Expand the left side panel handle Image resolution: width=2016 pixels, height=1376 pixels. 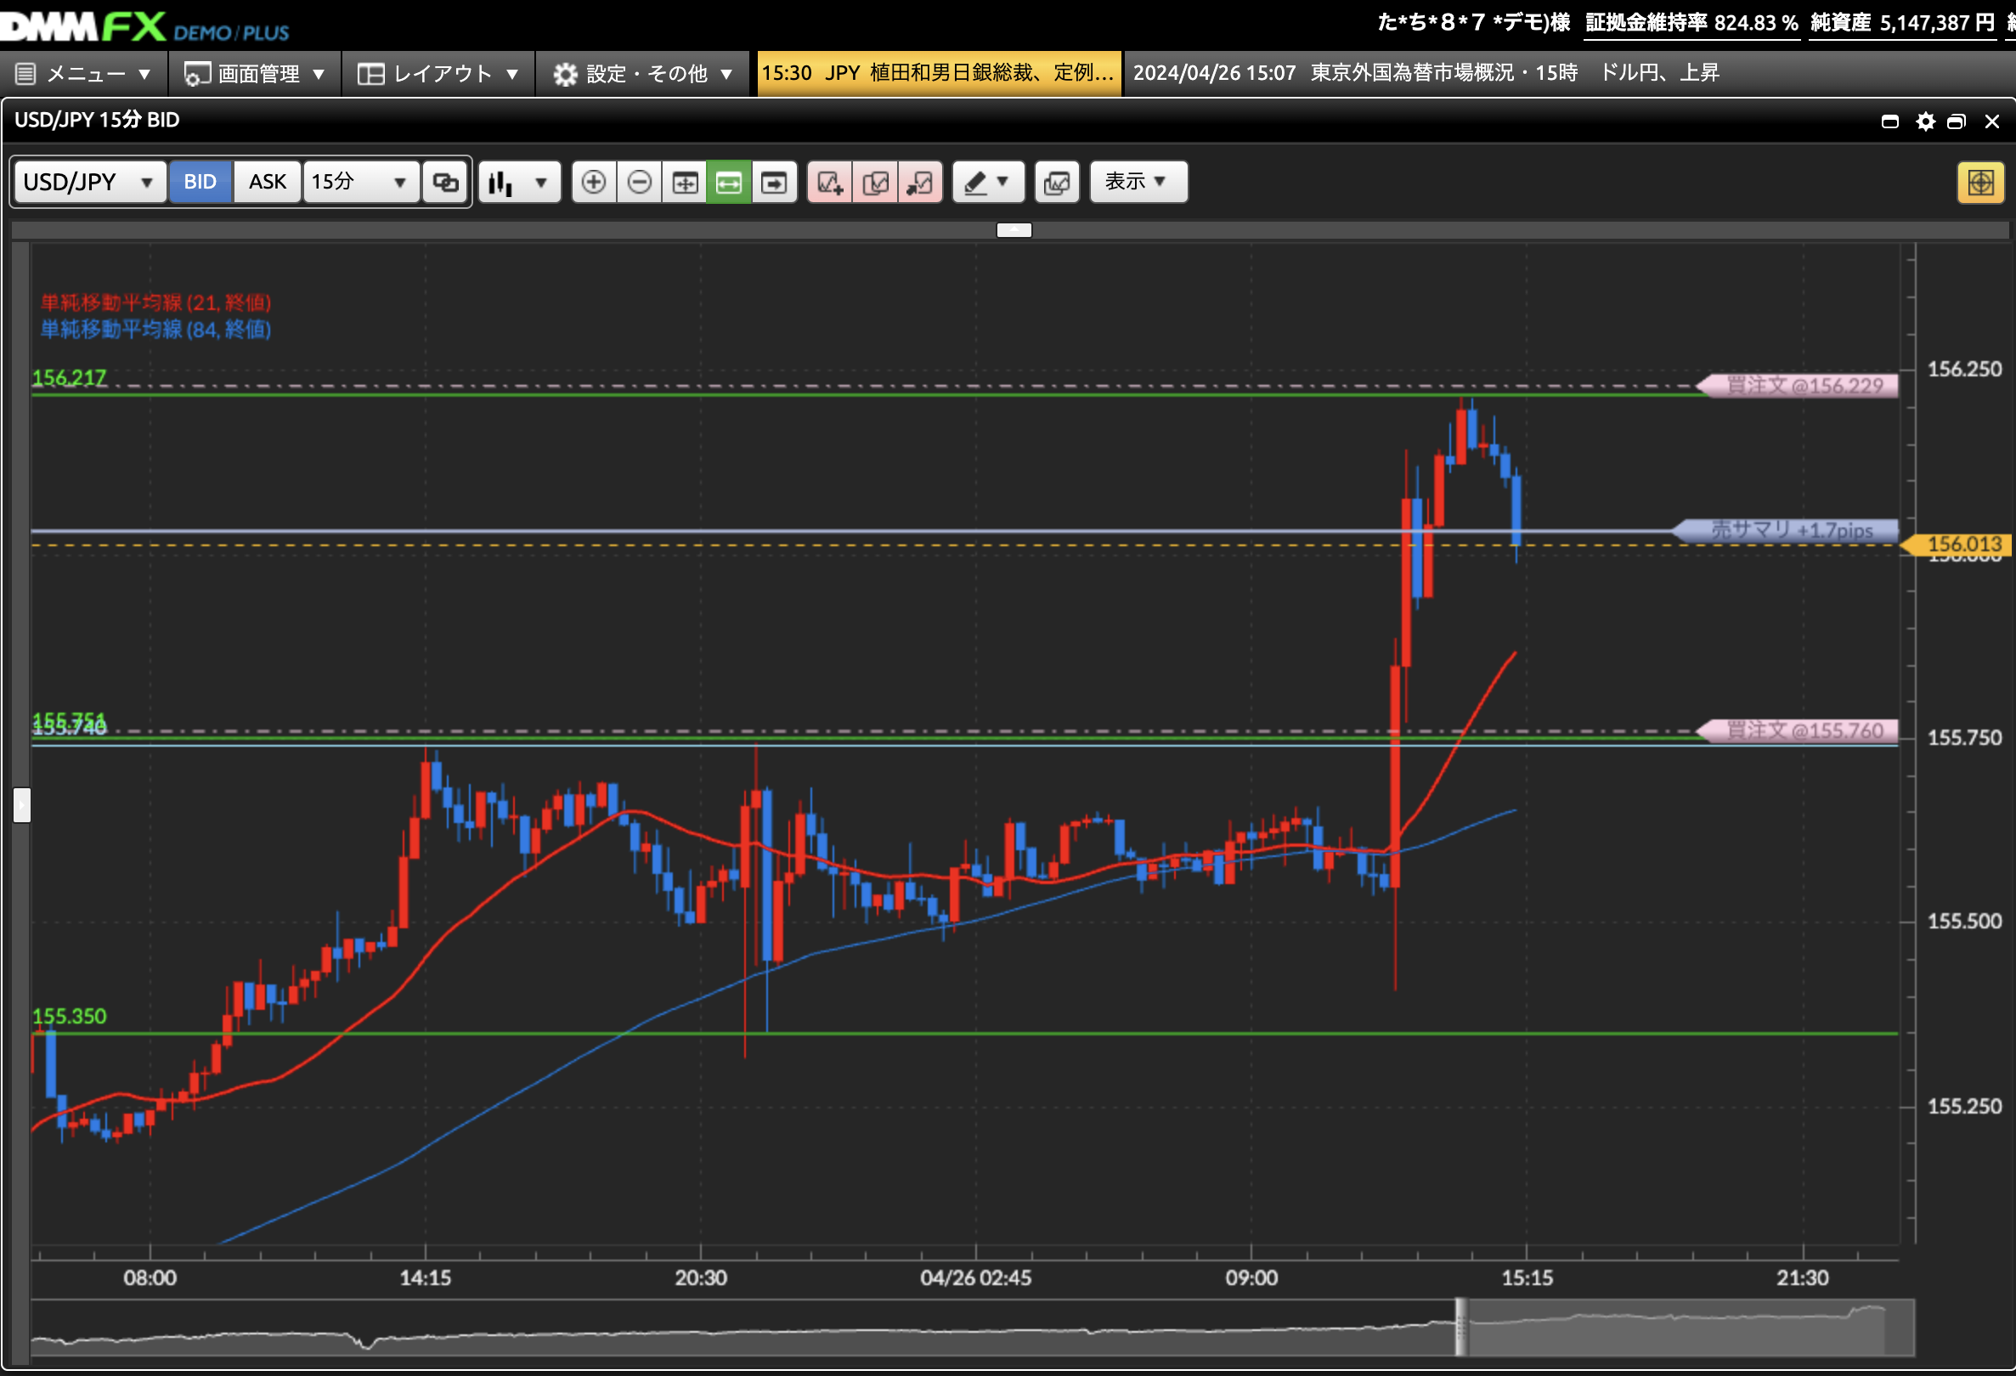point(23,804)
